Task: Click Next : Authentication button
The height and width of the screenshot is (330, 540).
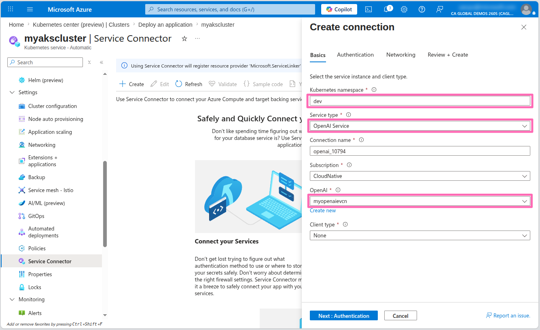Action: click(344, 316)
